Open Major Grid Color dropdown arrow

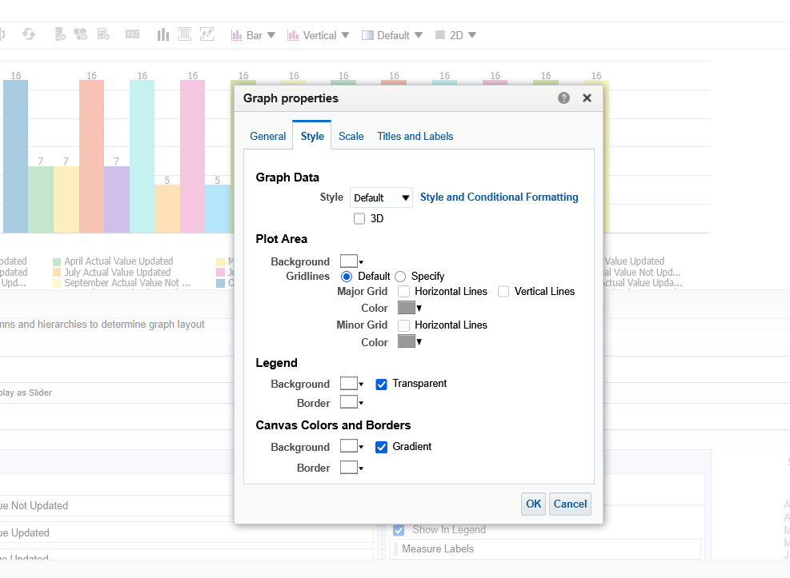(419, 308)
